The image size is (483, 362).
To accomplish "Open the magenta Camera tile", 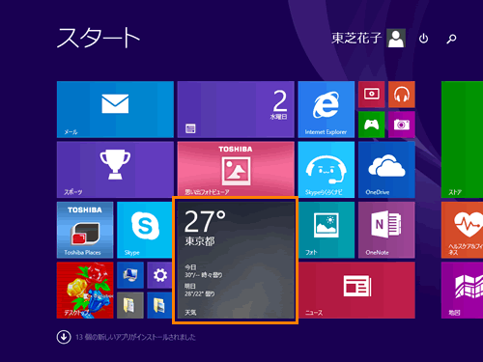I will (402, 125).
